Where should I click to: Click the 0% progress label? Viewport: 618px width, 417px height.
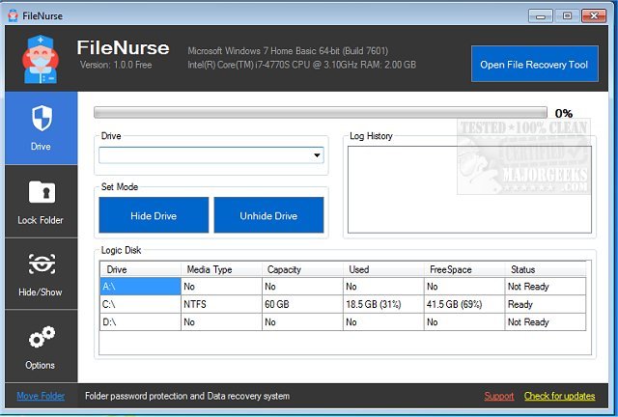coord(564,114)
